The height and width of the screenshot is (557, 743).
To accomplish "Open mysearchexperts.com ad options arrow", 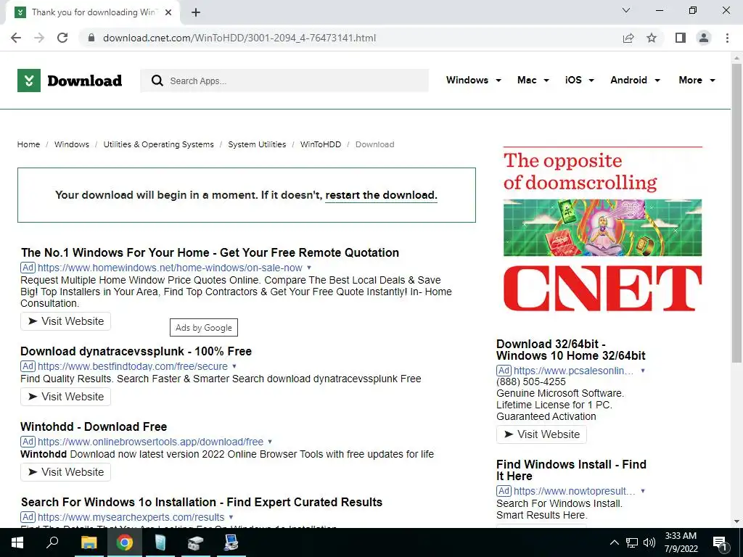I will click(231, 516).
